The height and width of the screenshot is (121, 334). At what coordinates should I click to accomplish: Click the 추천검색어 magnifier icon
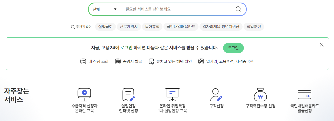click(x=73, y=27)
